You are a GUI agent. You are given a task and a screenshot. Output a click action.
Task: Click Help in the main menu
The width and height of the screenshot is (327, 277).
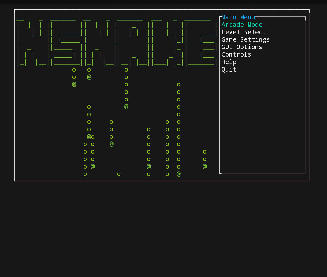[x=229, y=62]
